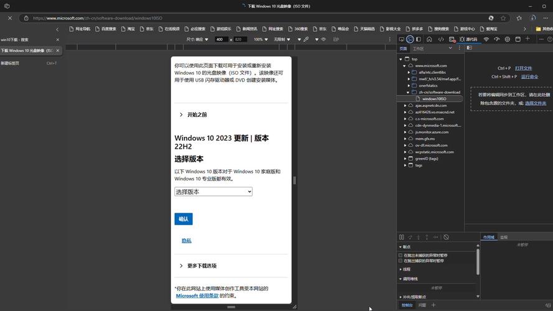Click the DevTools help question-mark icon
The width and height of the screenshot is (553, 311).
click(x=549, y=39)
